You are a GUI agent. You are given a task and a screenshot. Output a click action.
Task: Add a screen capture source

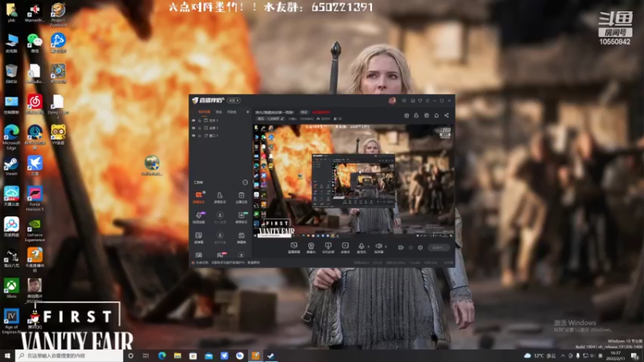coord(294,248)
